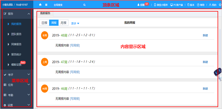
Task: Click the 2019-47周 heading
Action: click(x=60, y=62)
